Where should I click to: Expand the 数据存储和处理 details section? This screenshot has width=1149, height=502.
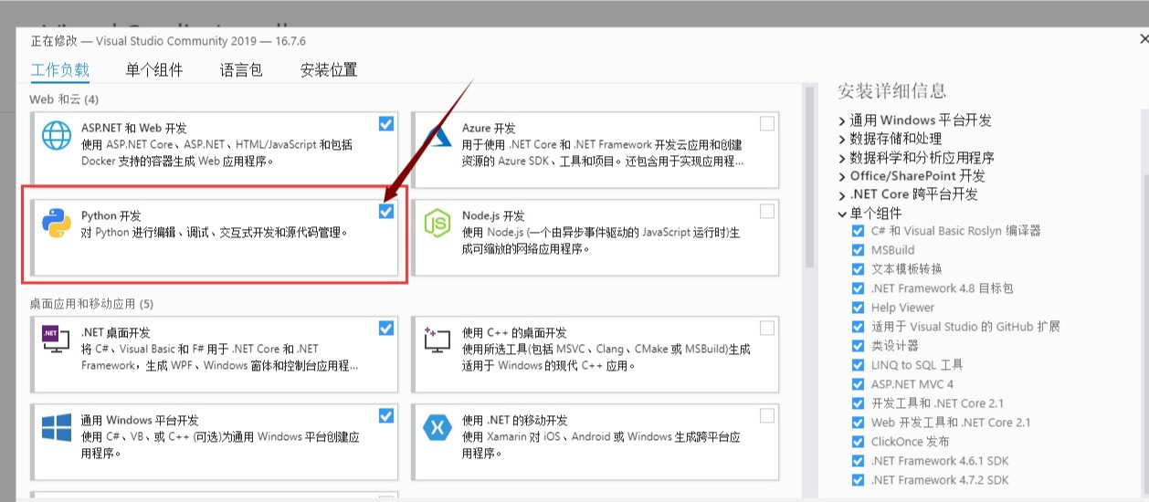842,139
